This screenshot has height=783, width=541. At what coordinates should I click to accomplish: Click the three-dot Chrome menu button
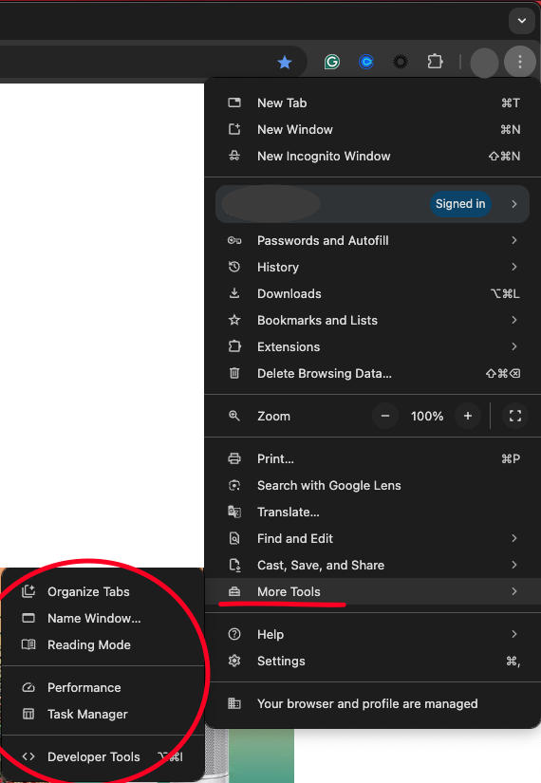tap(520, 62)
